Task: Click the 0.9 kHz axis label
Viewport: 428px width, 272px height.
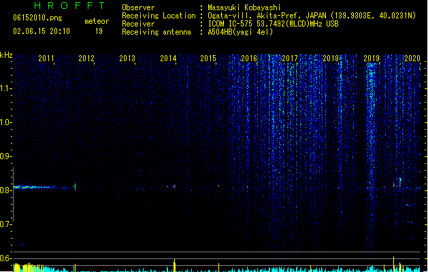Action: point(5,156)
